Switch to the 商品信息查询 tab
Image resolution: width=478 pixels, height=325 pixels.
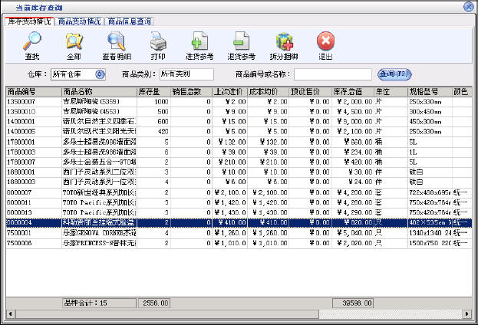click(x=129, y=21)
